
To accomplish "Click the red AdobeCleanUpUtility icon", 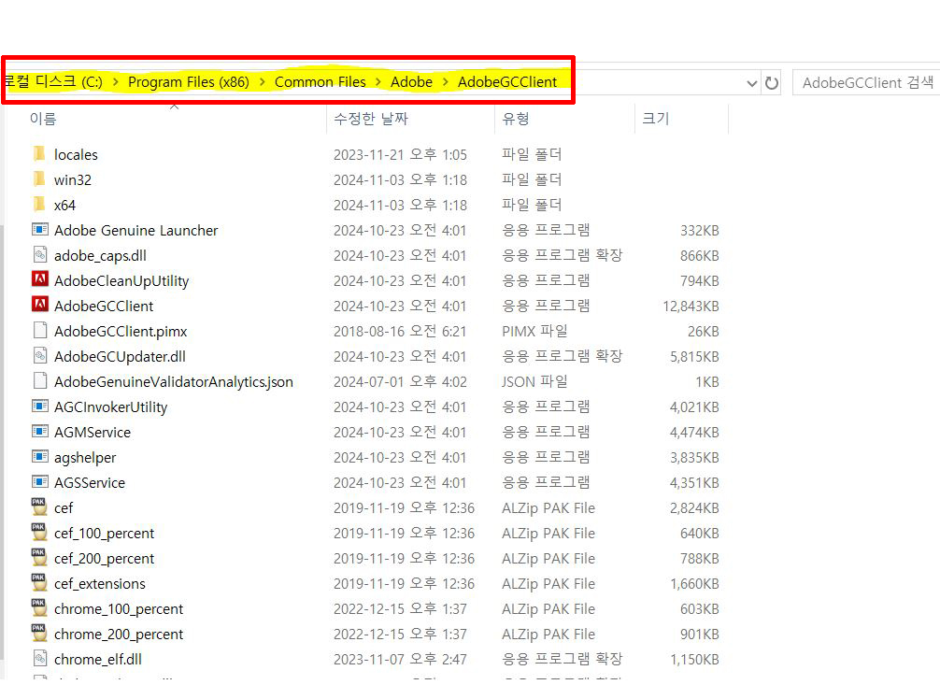I will coord(39,279).
